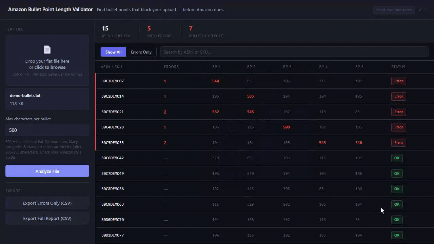
Task: Click Error badge for B0C2DEMO14
Action: 398,96
